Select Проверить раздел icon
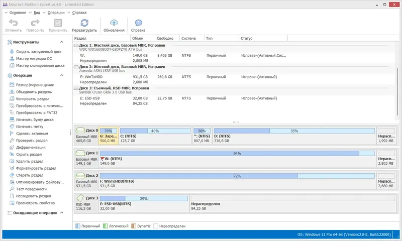402x241 pixels. point(12,141)
